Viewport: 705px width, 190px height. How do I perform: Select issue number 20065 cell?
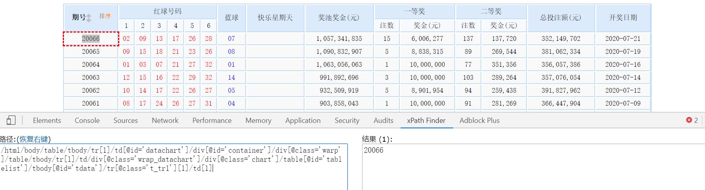pos(91,51)
